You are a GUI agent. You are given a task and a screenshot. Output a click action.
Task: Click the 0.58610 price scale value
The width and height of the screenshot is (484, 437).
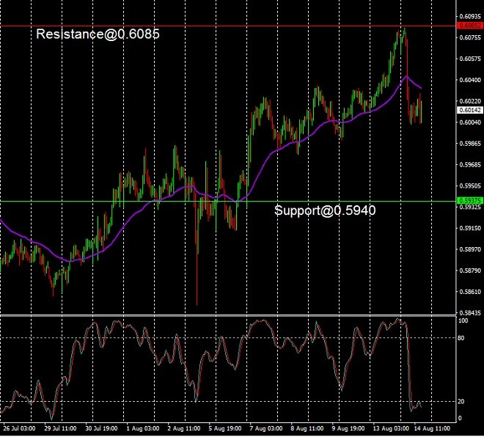click(x=470, y=292)
